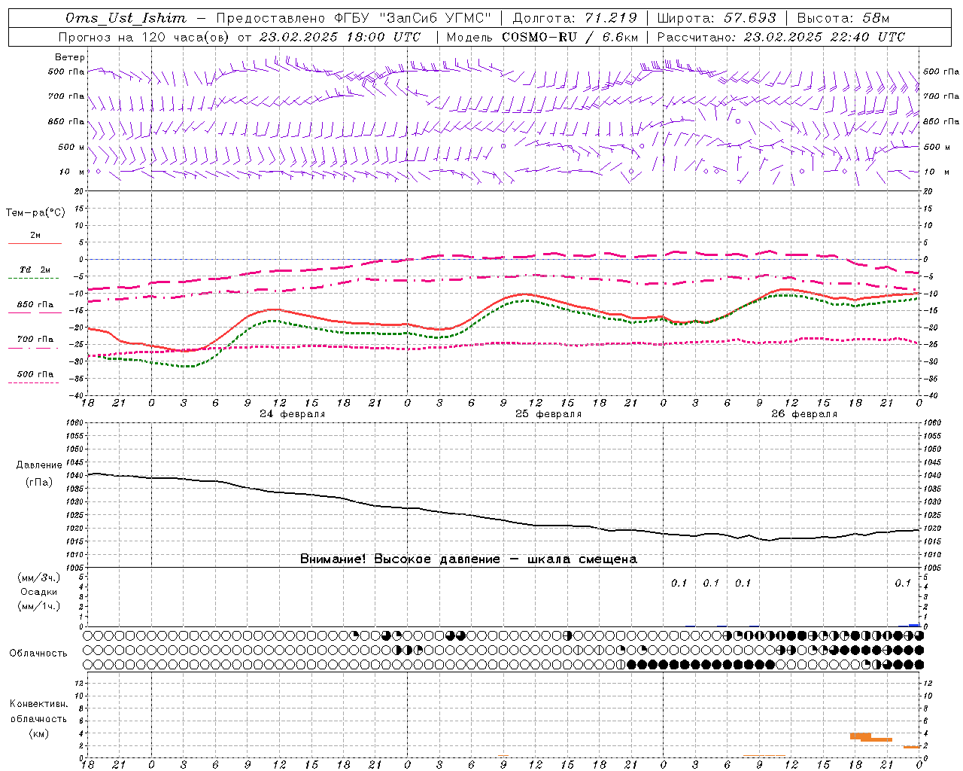This screenshot has width=963, height=771.
Task: Click the Тем-ра(°C) panel label
Action: coord(35,213)
